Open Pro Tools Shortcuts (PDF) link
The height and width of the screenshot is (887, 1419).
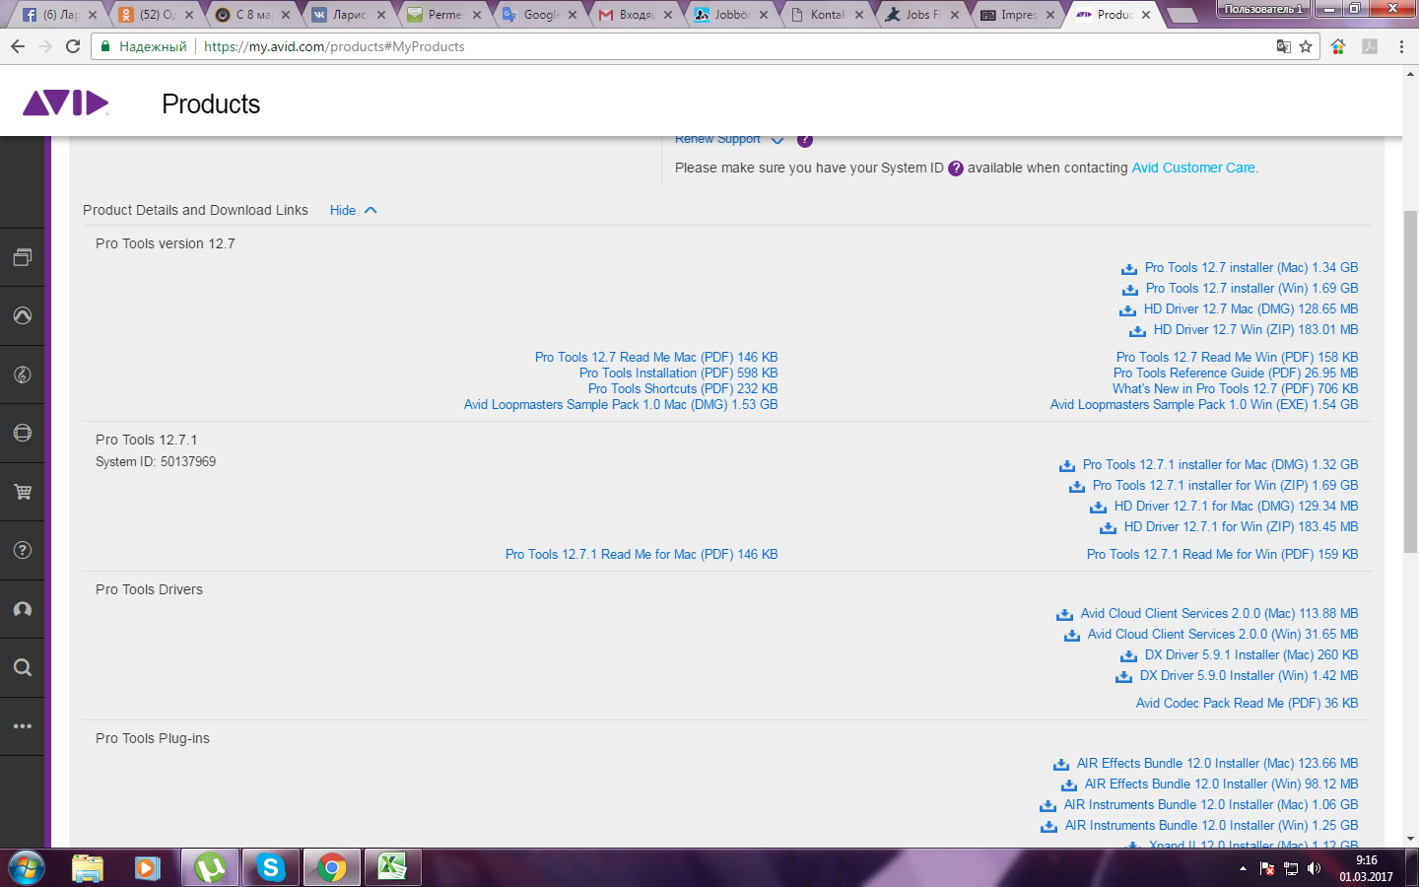(x=683, y=388)
